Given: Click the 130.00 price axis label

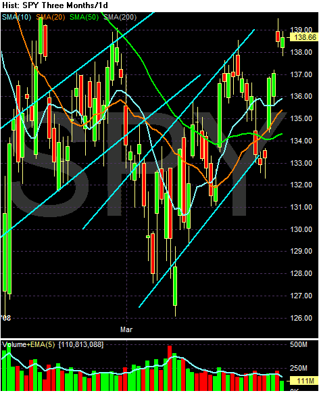Looking at the screenshot, I should click(301, 229).
